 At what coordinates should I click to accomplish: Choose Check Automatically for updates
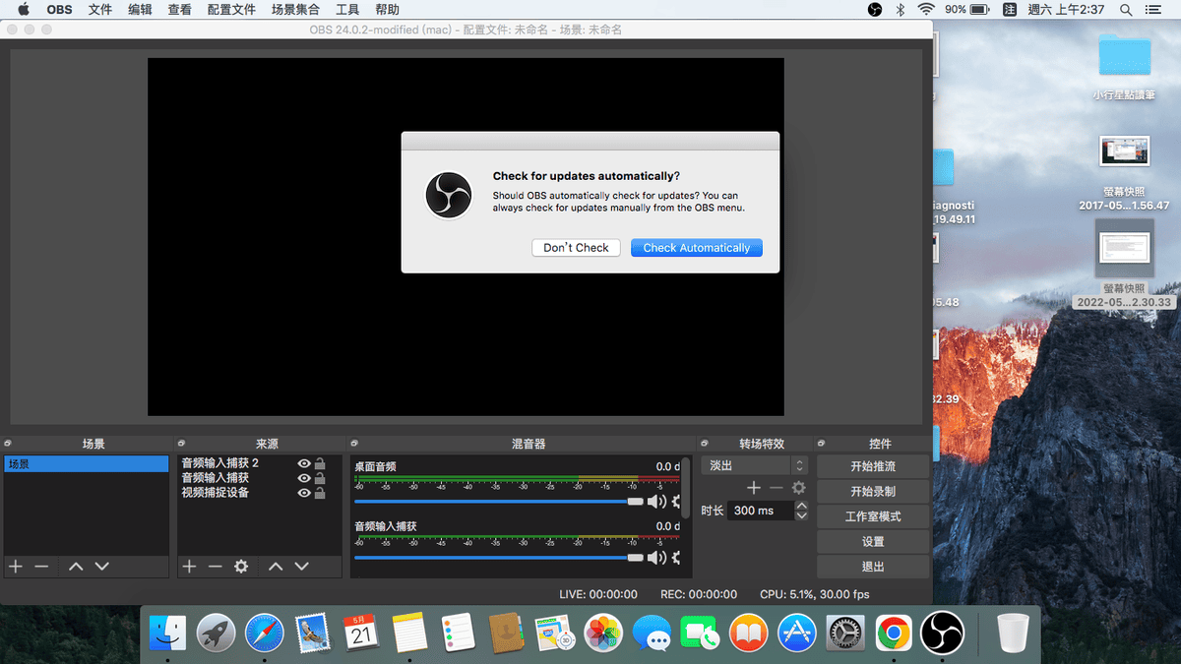pyautogui.click(x=697, y=248)
